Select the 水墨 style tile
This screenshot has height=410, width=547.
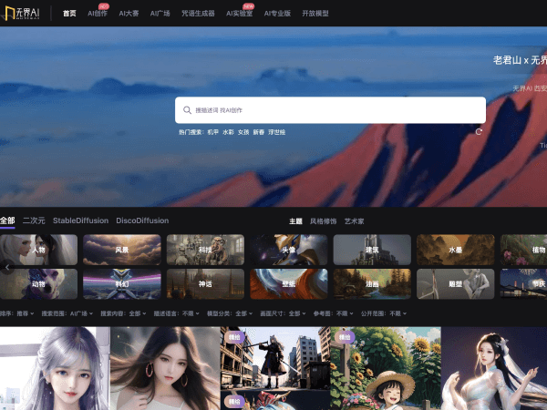455,250
